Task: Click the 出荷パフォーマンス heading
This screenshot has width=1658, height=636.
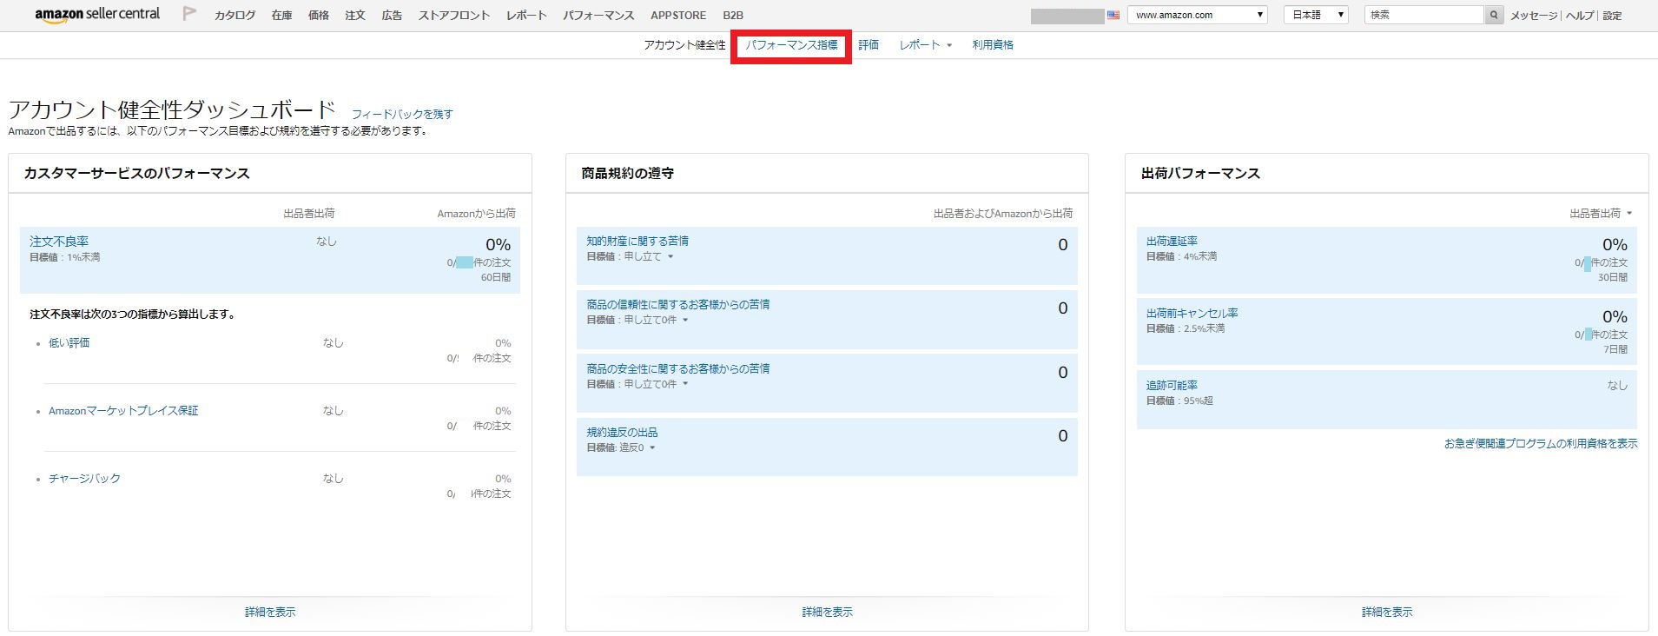Action: point(1200,174)
